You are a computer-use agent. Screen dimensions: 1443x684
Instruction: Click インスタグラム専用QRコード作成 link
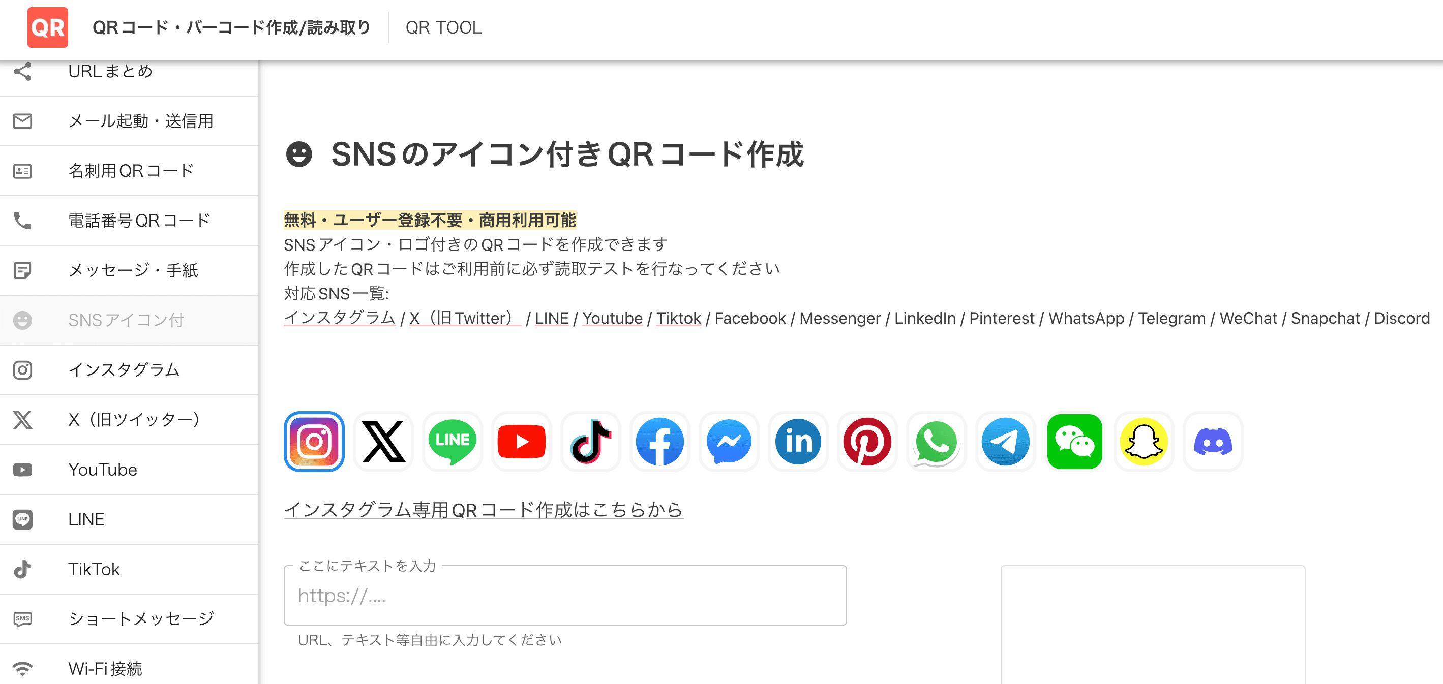pos(484,508)
